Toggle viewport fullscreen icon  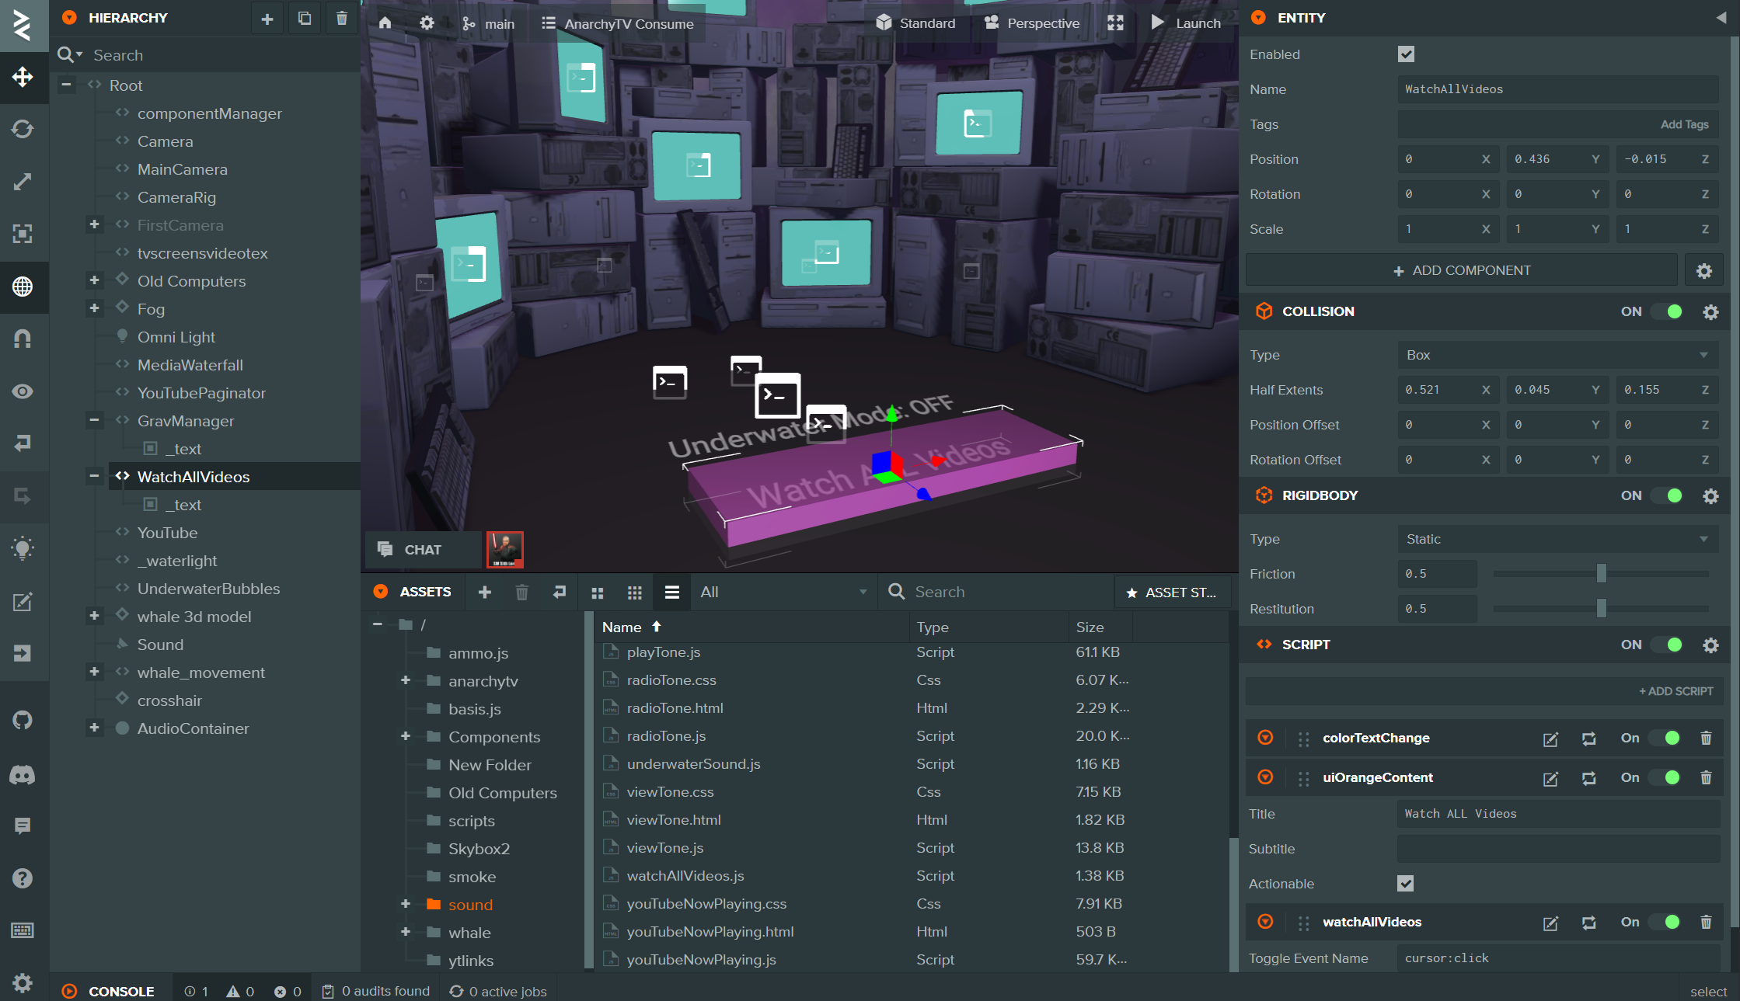coord(1115,23)
